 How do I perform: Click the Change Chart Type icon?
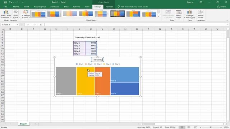[189, 14]
